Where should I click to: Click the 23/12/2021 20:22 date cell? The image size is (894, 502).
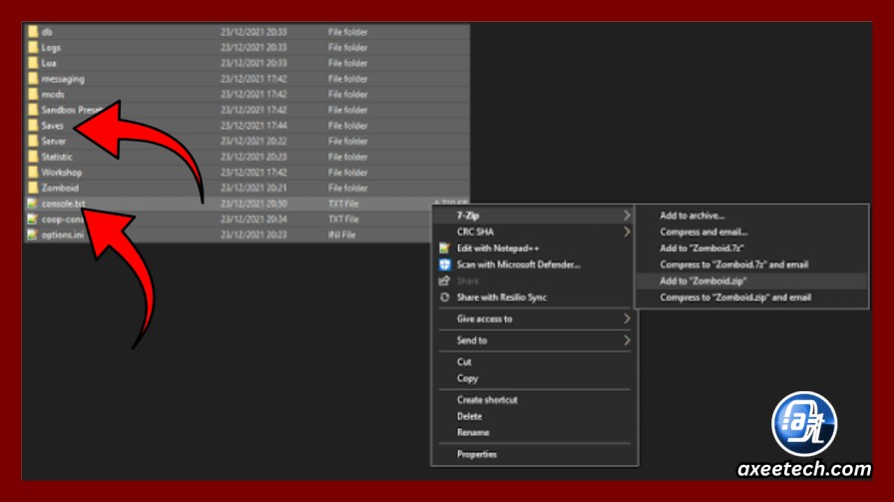[253, 141]
